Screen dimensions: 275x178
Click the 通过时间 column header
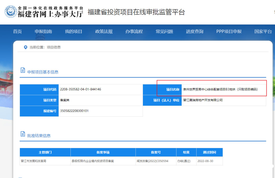210,152
